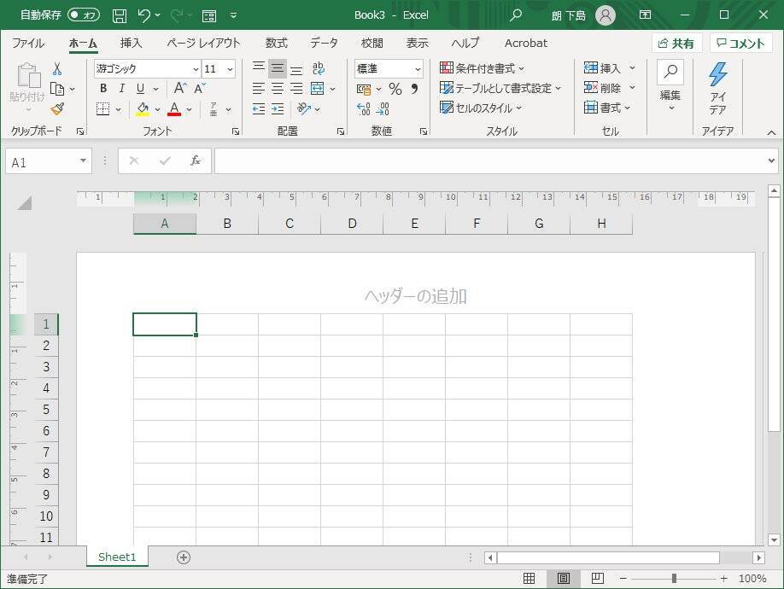Toggle the 自動保存 switch
784x589 pixels.
click(x=83, y=15)
